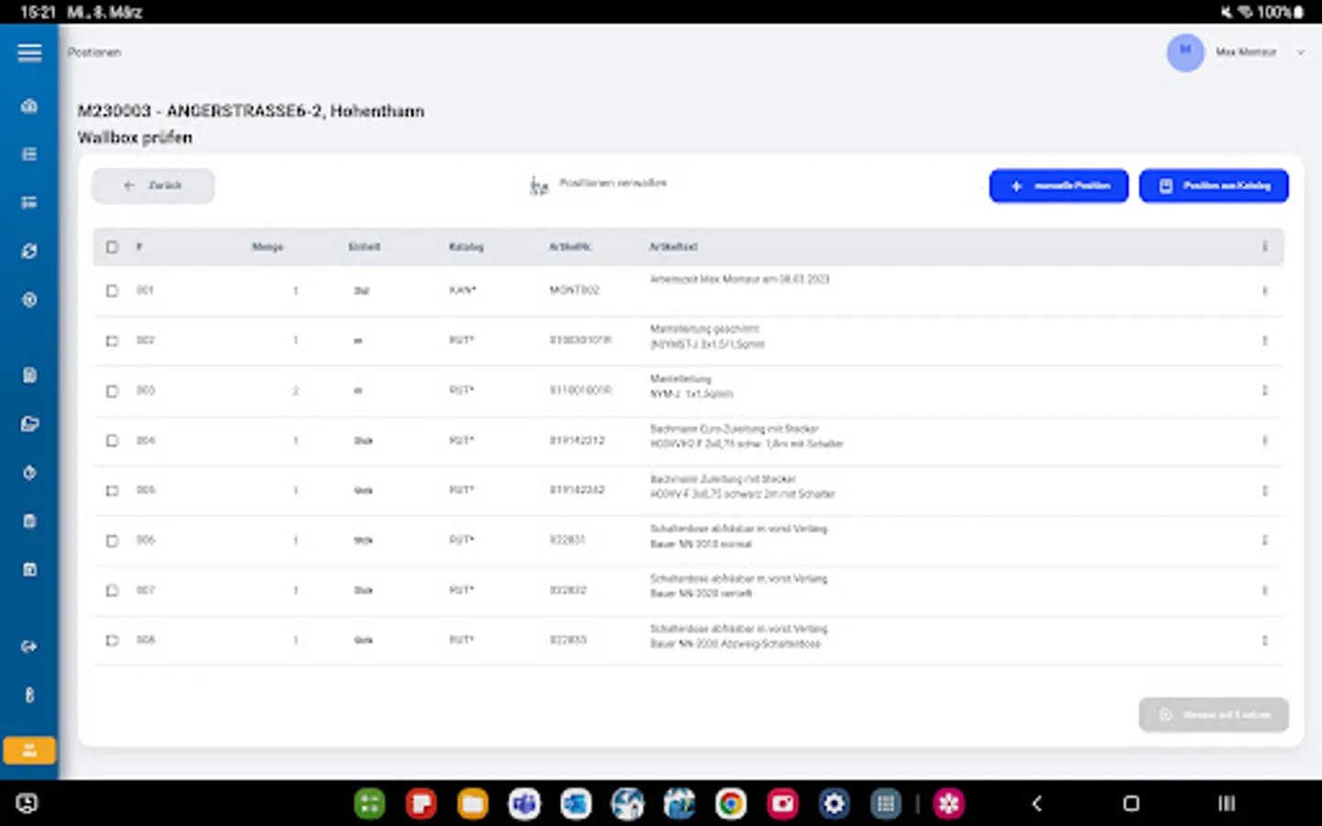The image size is (1322, 826).
Task: Go to home via sidebar house icon
Action: click(29, 106)
